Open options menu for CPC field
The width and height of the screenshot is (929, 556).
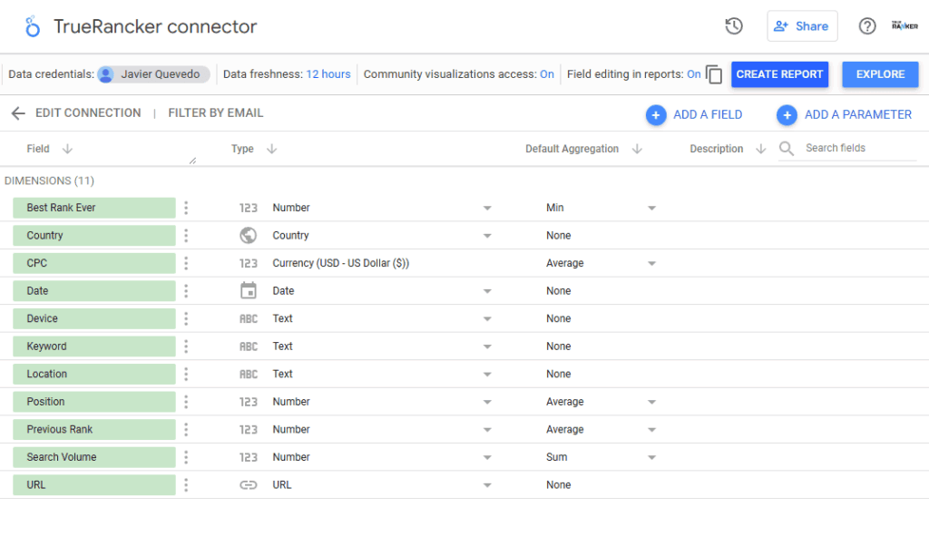coord(186,263)
